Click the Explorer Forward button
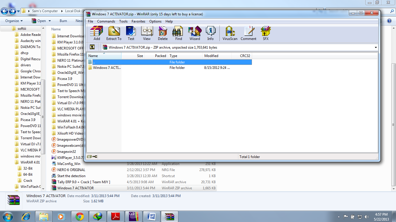This screenshot has width=396, height=222. (x=12, y=11)
